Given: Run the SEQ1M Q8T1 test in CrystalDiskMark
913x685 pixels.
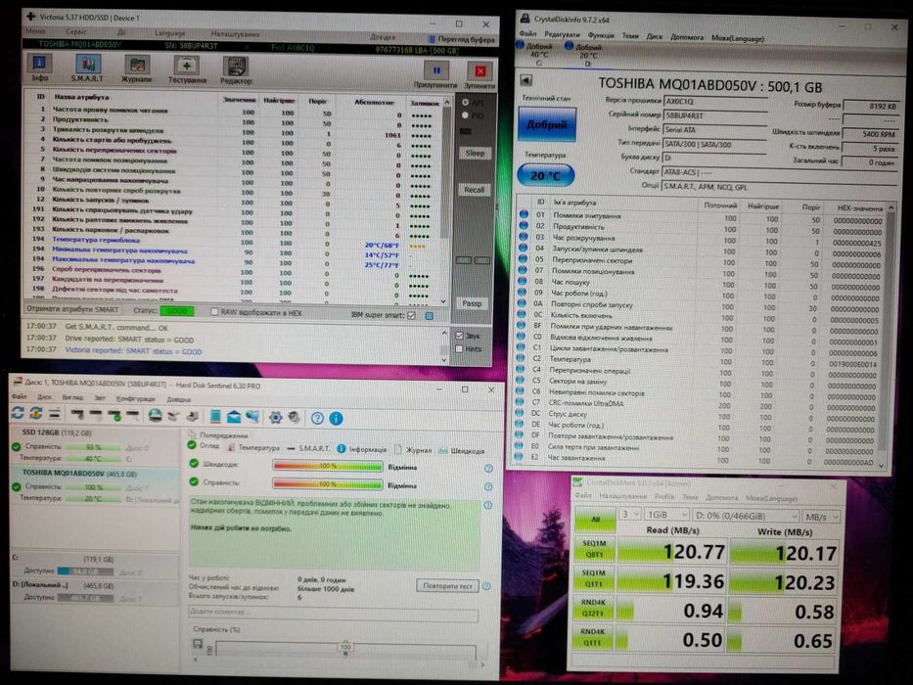Looking at the screenshot, I should click(595, 549).
